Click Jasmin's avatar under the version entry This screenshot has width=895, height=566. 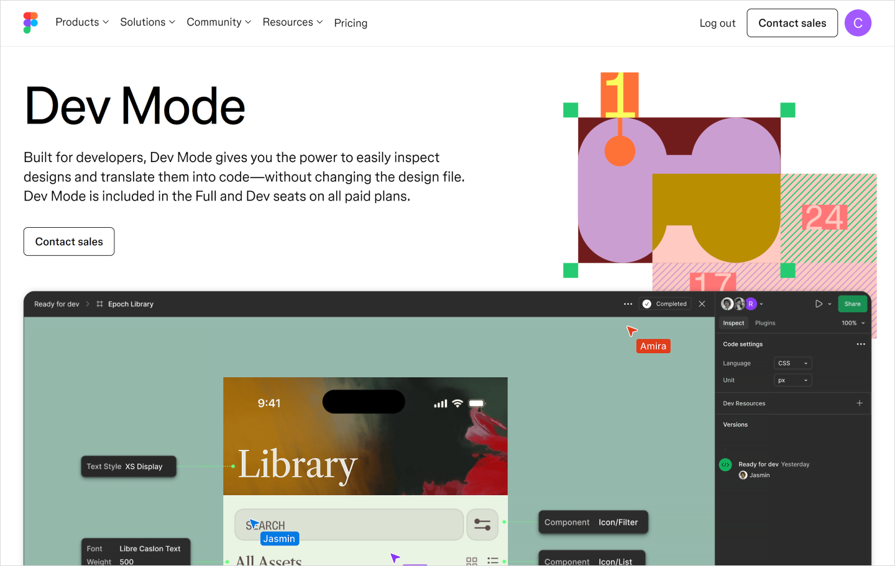743,475
